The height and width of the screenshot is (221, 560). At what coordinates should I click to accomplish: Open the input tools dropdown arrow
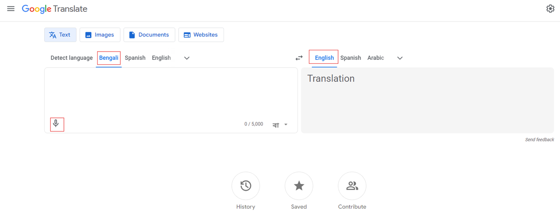pyautogui.click(x=286, y=124)
